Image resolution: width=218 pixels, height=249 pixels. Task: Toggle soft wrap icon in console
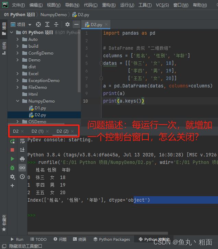(22, 141)
